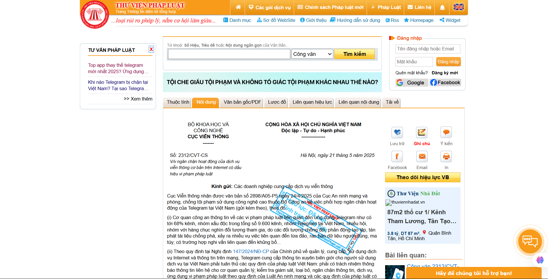Open Sơ đồ WebSite sitemap link
Viewport: 548px width, 279px height.
tap(276, 20)
